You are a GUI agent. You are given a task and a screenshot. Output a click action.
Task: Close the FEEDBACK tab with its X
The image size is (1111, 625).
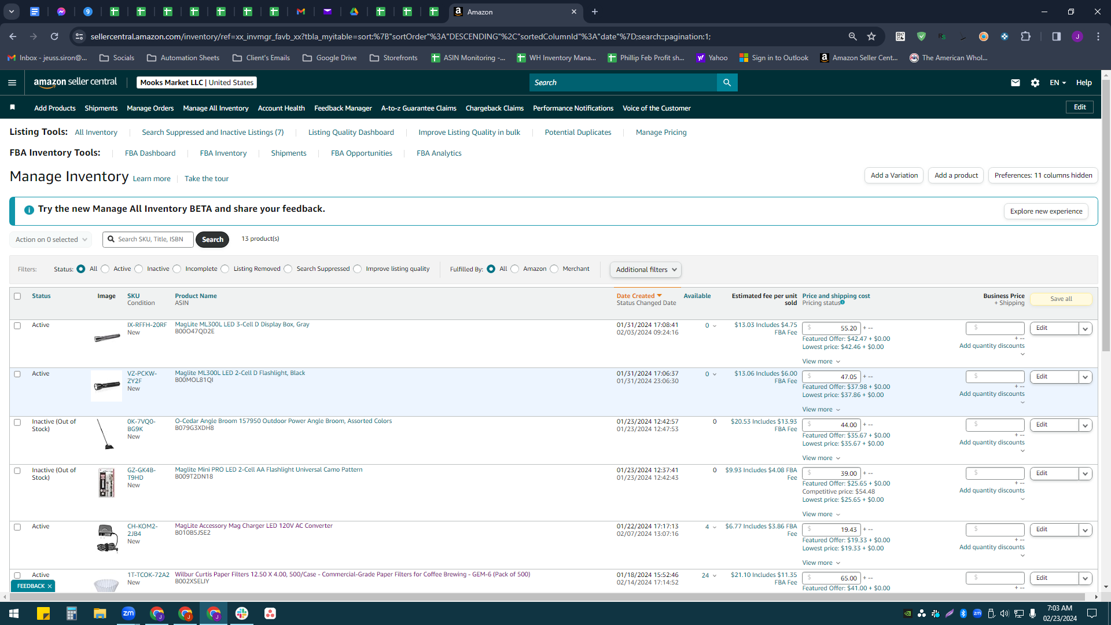click(50, 586)
